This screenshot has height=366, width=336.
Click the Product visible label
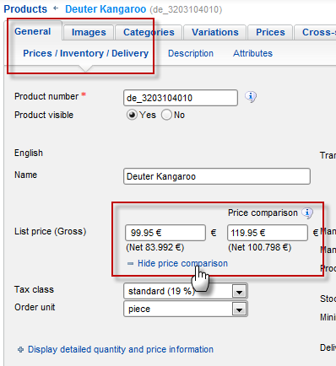pyautogui.click(x=44, y=115)
